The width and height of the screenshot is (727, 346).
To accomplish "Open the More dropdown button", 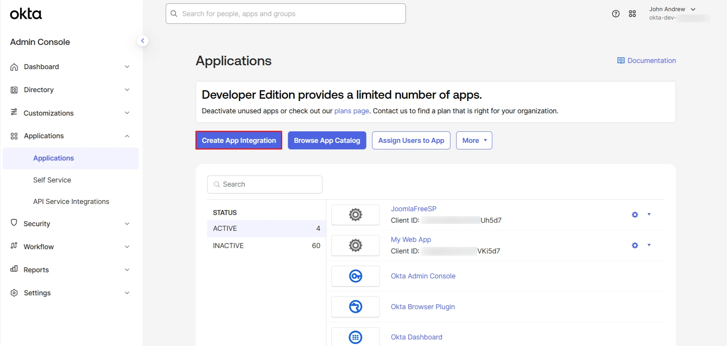I will tap(474, 141).
